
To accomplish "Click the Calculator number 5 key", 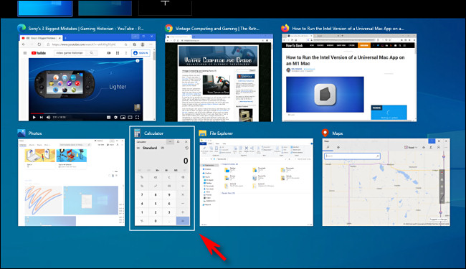I will point(156,204).
